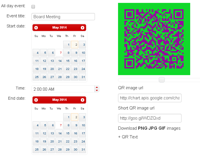
Task: Click the green QR code image
Action: click(154, 39)
